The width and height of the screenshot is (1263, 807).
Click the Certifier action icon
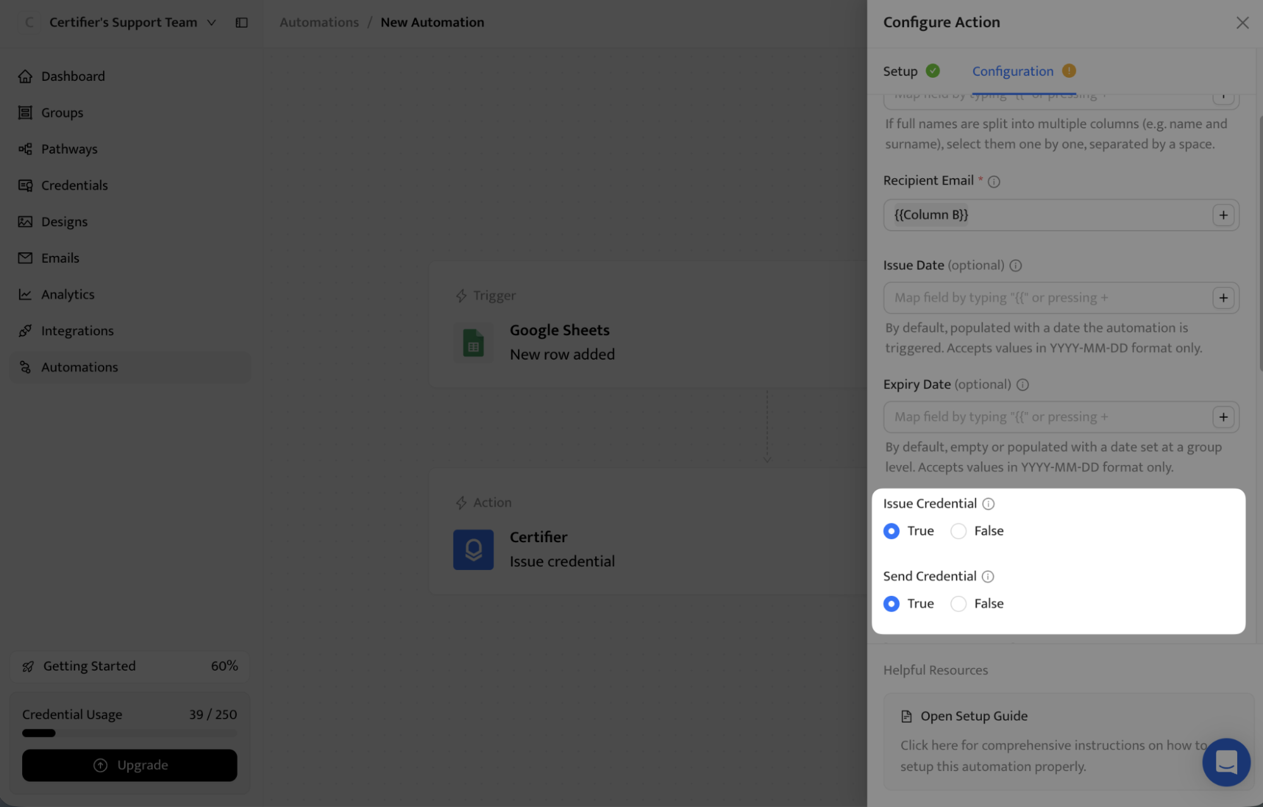[473, 549]
